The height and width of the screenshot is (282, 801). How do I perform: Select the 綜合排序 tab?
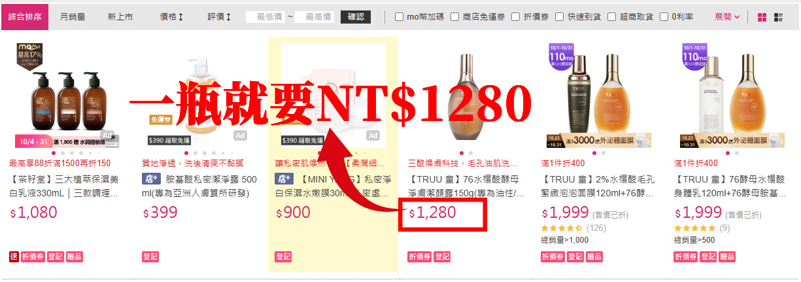tap(24, 17)
